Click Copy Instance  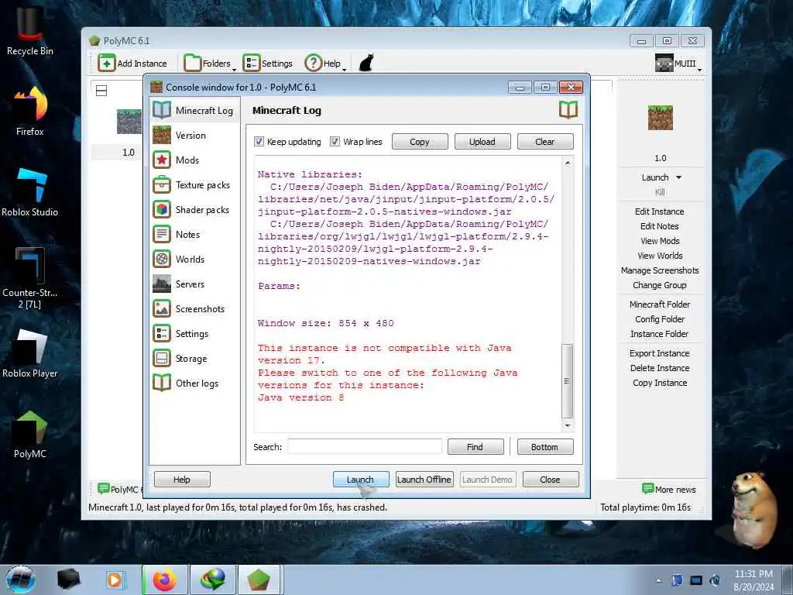pos(660,383)
